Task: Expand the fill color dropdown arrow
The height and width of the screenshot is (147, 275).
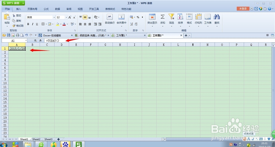Action: click(x=61, y=24)
